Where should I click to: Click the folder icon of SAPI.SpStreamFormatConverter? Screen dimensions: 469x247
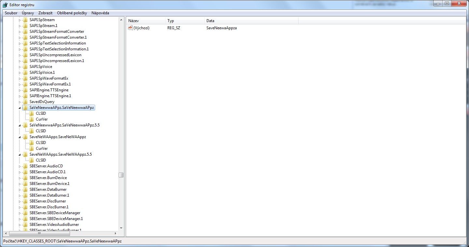(x=25, y=32)
